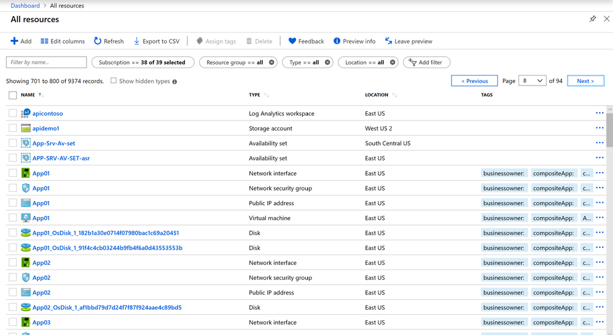Viewport: 613px width, 335px height.
Task: Click businessowner tag in App03 row
Action: (504, 322)
